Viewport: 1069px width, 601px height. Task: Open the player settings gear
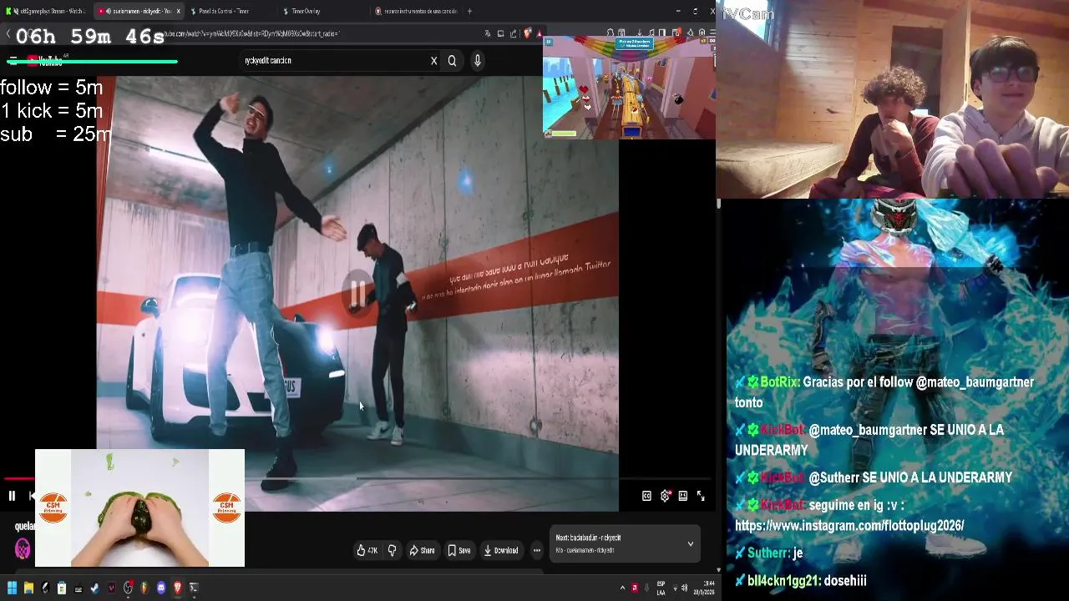point(665,496)
